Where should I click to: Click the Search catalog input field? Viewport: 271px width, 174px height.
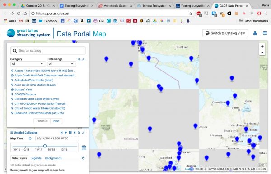(x=48, y=51)
